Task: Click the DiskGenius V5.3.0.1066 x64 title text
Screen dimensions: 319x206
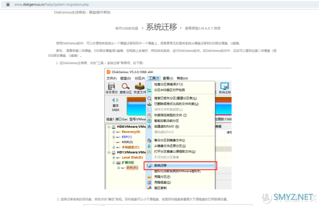Action: (x=132, y=72)
